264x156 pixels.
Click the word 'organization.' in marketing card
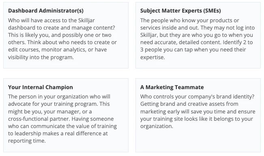[x=157, y=126]
